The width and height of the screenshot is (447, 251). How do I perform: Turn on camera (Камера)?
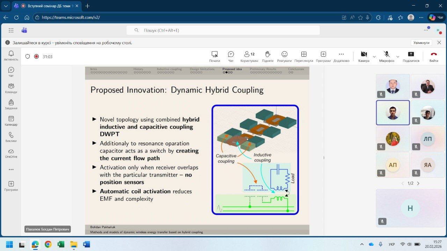[x=364, y=56]
